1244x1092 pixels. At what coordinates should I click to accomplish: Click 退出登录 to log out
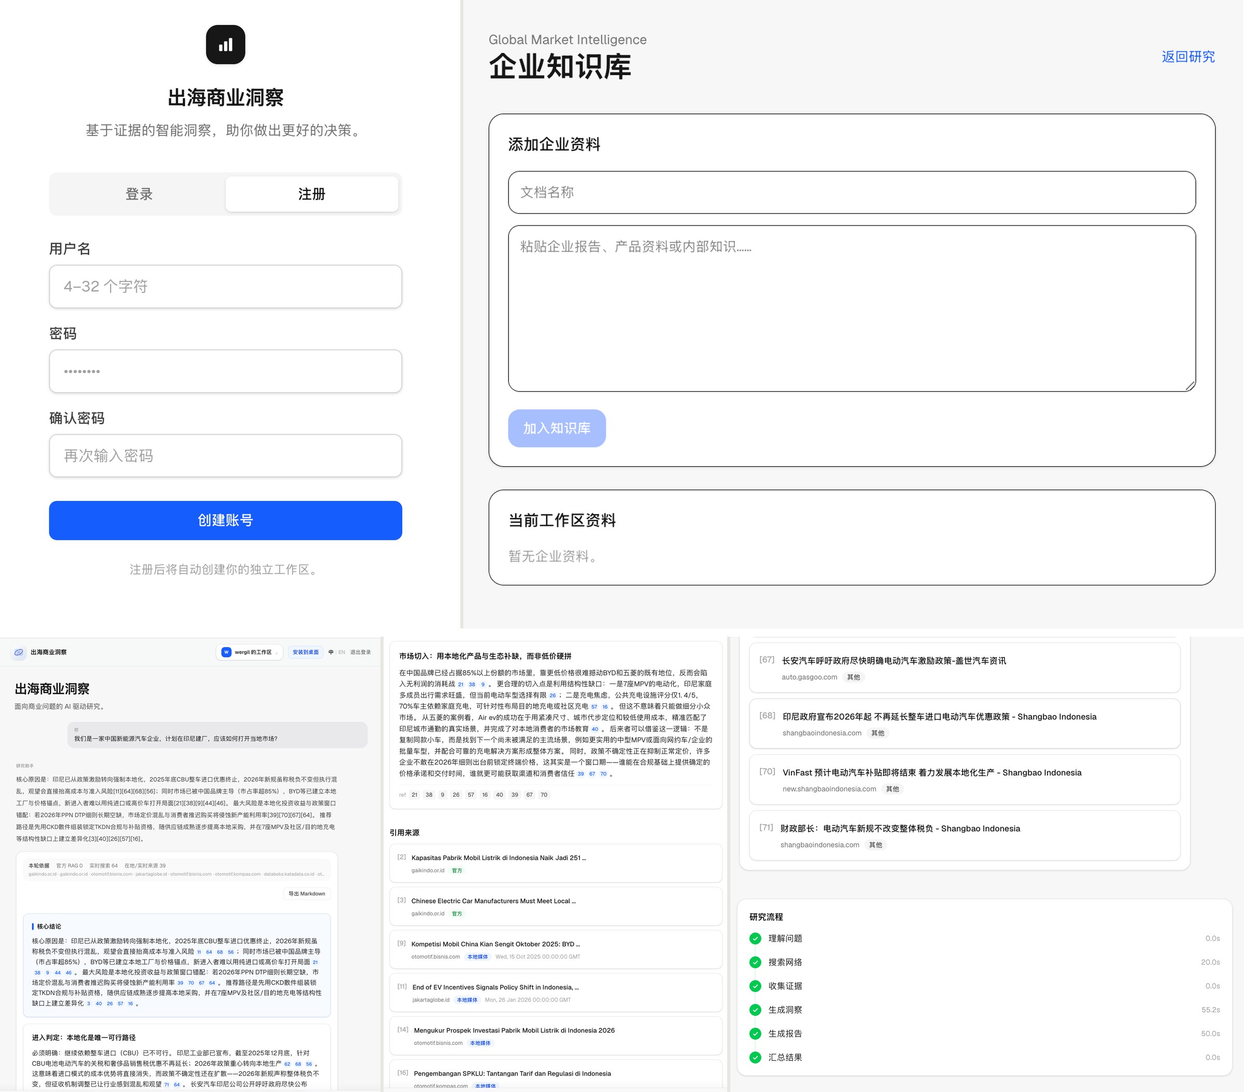point(360,652)
